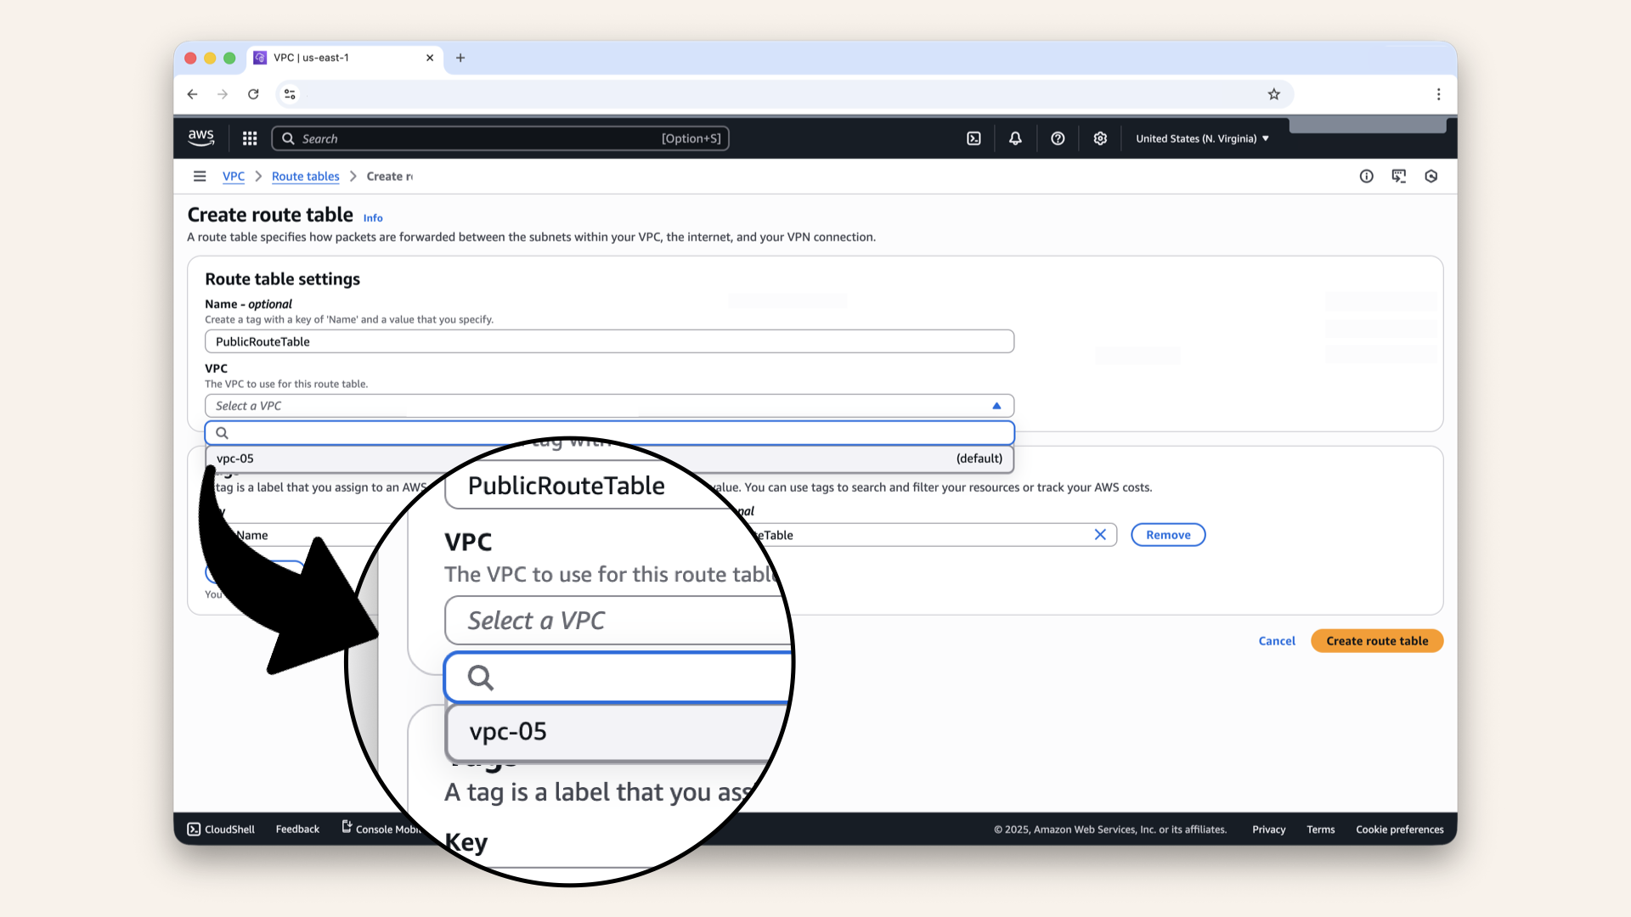Screen dimensions: 1631x917
Task: Click the Remove button next to the tag
Action: click(x=1167, y=534)
